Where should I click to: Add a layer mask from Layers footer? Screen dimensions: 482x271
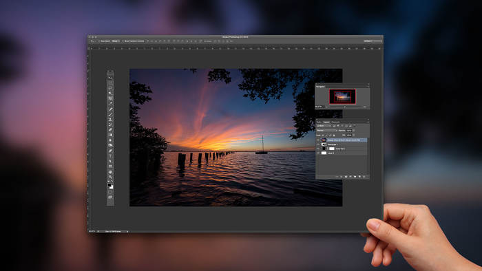pyautogui.click(x=346, y=177)
